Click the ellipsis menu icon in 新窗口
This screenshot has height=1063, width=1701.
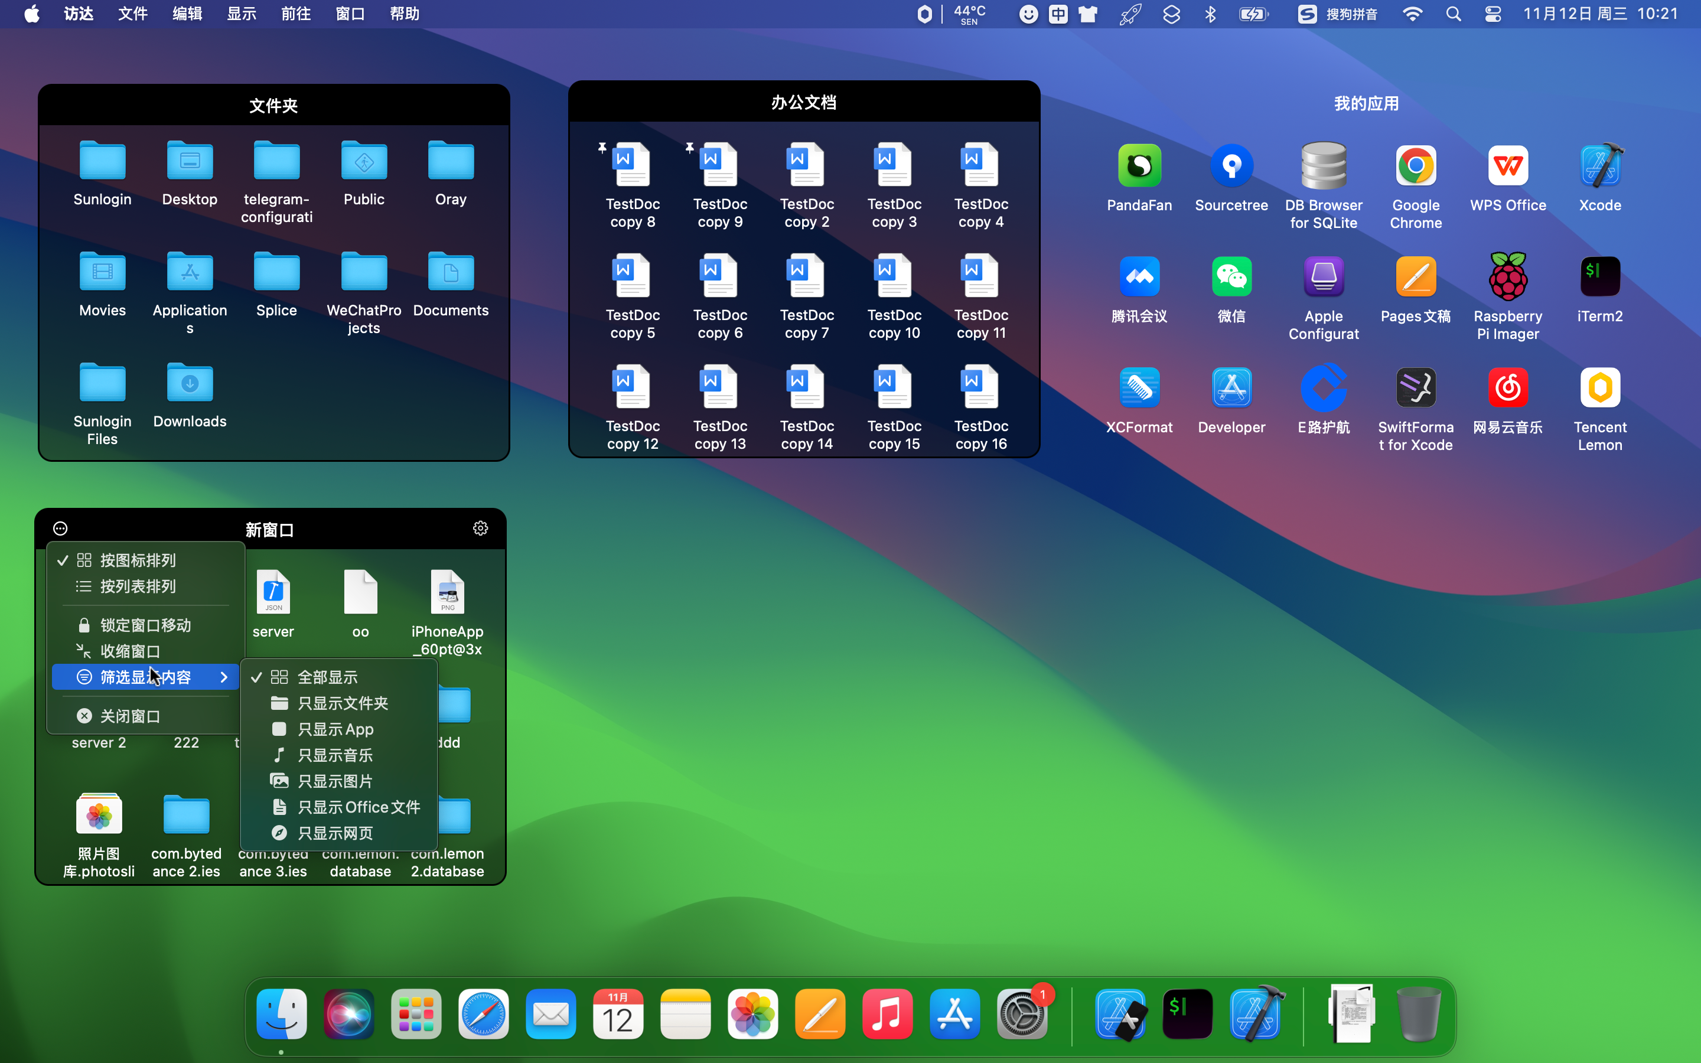click(x=60, y=529)
